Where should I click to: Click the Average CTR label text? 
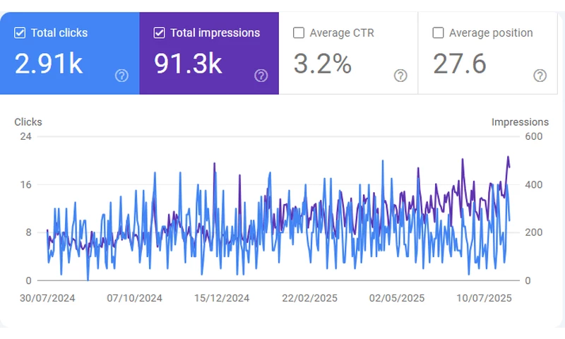pos(342,32)
